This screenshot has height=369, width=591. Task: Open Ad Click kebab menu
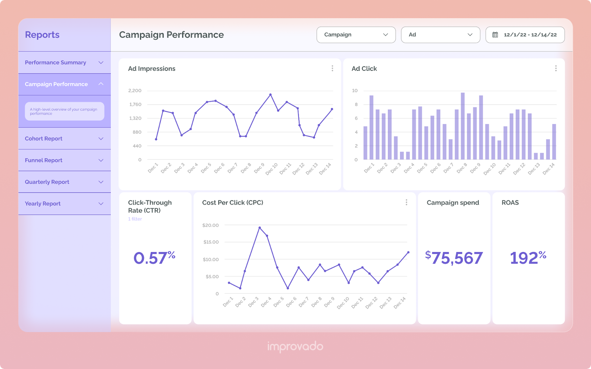click(x=556, y=69)
